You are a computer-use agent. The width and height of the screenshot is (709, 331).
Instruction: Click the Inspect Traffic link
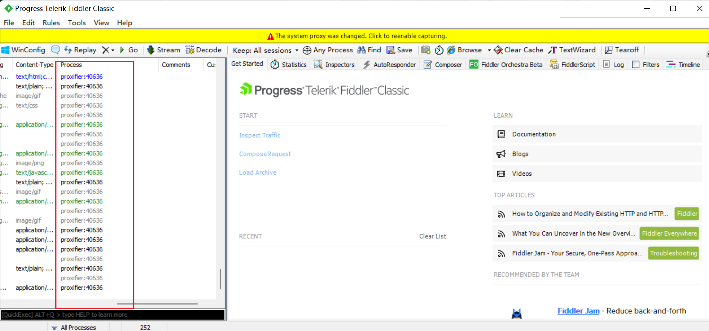point(260,135)
